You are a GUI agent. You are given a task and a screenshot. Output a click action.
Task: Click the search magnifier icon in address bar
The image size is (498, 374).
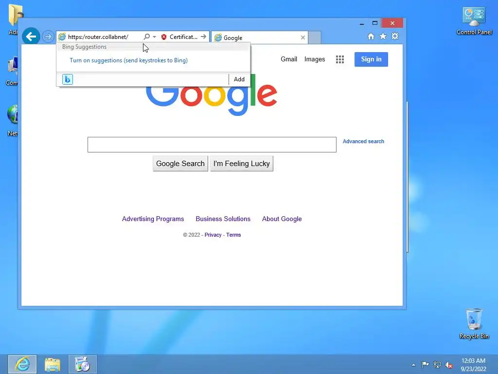pyautogui.click(x=146, y=37)
